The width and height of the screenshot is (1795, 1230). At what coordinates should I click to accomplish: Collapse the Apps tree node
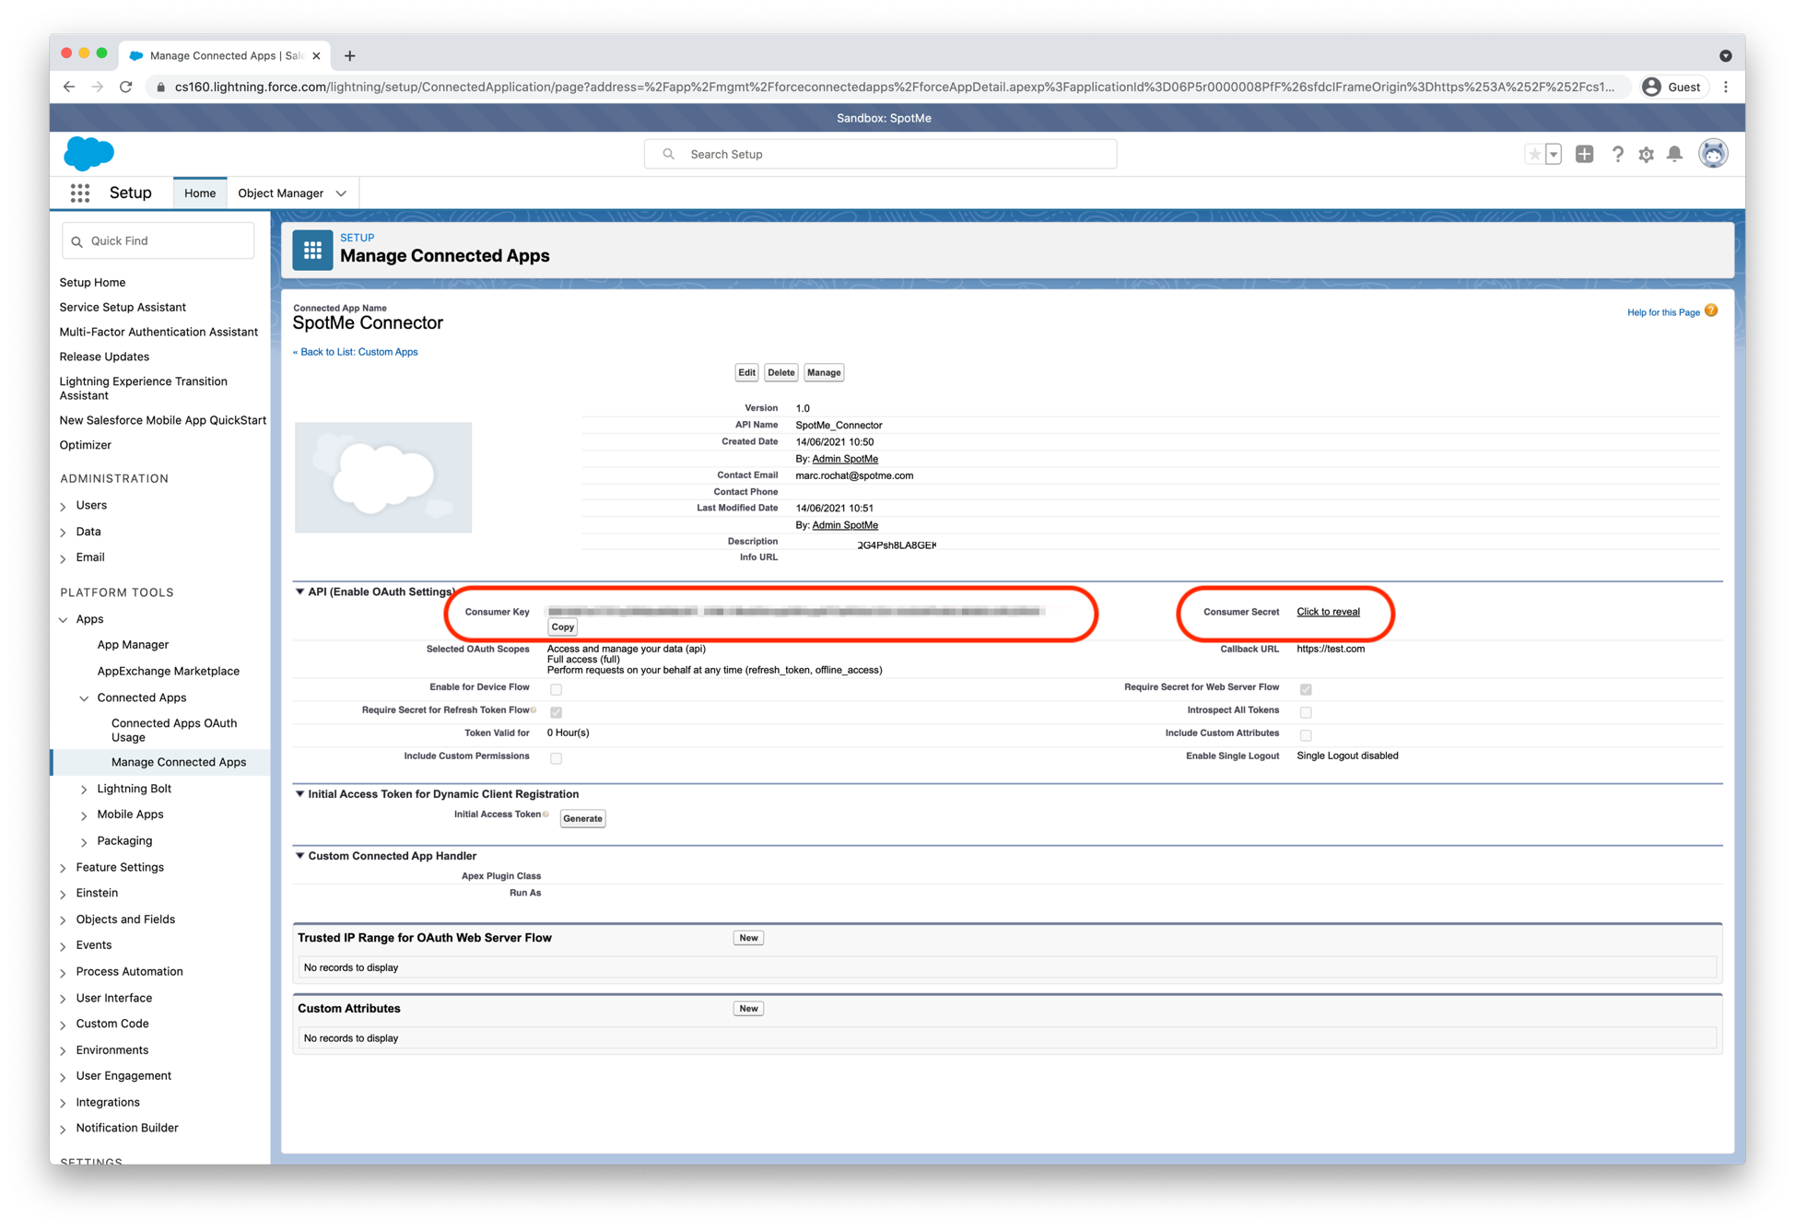tap(64, 620)
